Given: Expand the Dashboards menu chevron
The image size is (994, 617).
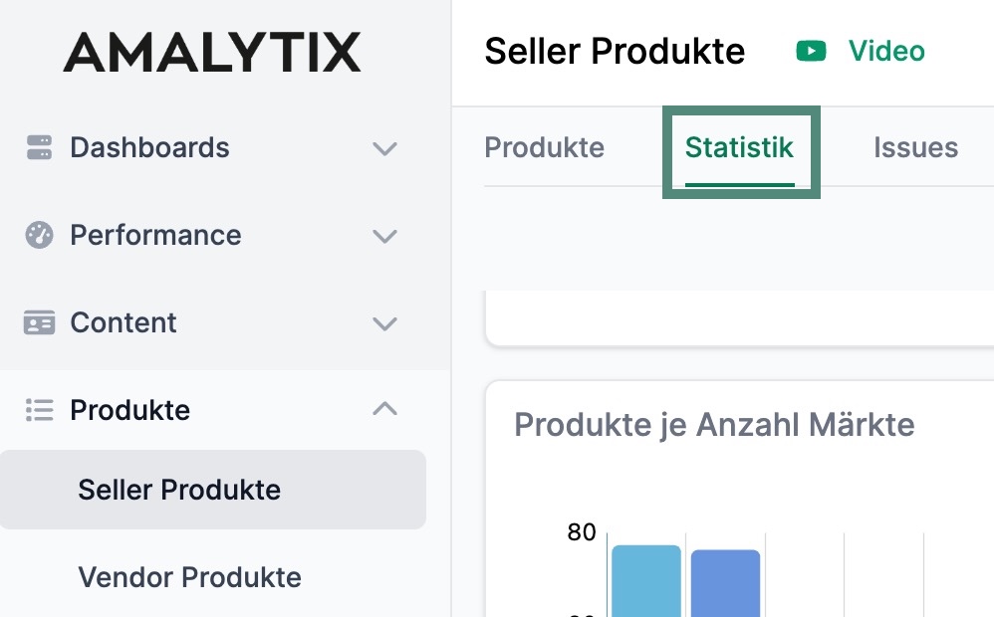Looking at the screenshot, I should (x=384, y=149).
